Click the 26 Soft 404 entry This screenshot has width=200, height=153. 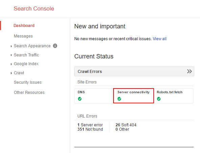click(126, 125)
